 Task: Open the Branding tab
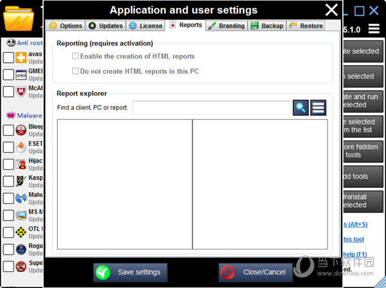point(226,26)
